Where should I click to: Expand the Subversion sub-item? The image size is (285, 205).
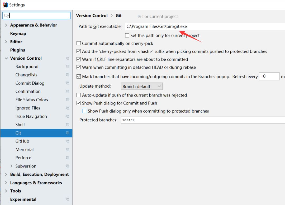[x=11, y=166]
